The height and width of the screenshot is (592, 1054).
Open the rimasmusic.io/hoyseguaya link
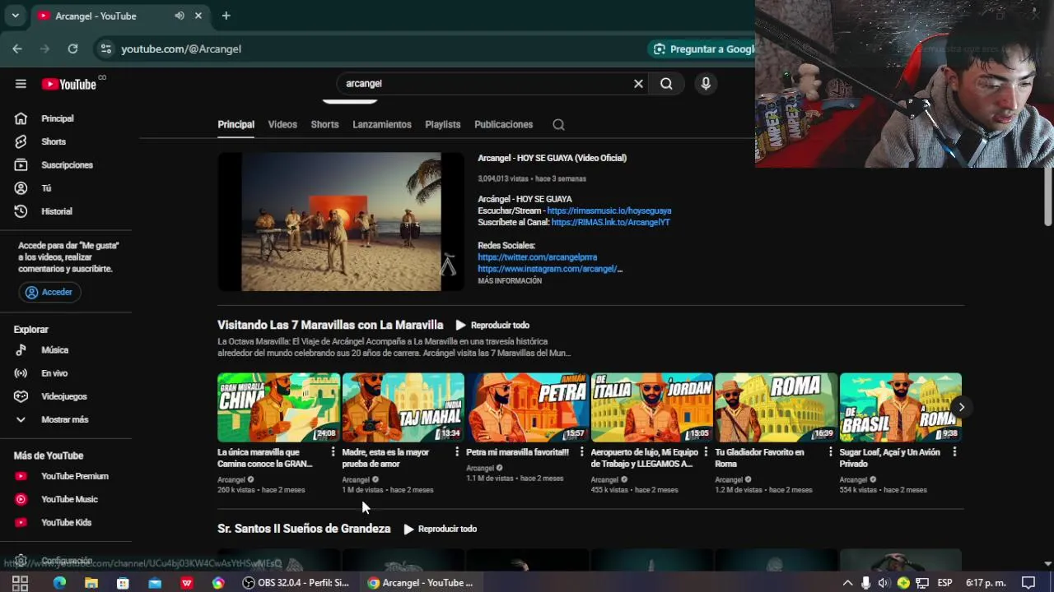609,211
